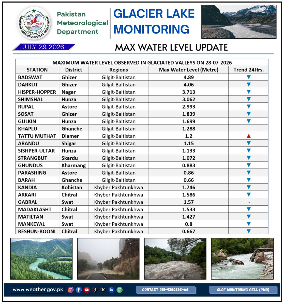The image size is (284, 305).
Task: Click the trend arrow in the BARAH row
Action: pyautogui.click(x=249, y=180)
